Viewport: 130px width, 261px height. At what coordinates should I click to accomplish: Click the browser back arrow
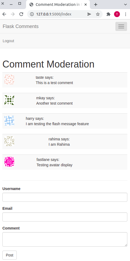coord(4,14)
